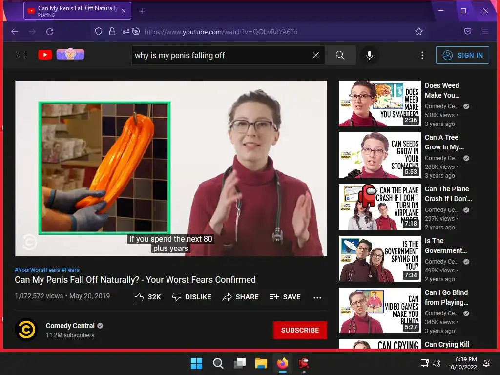Click the SHARE button
This screenshot has height=375, width=500.
240,297
